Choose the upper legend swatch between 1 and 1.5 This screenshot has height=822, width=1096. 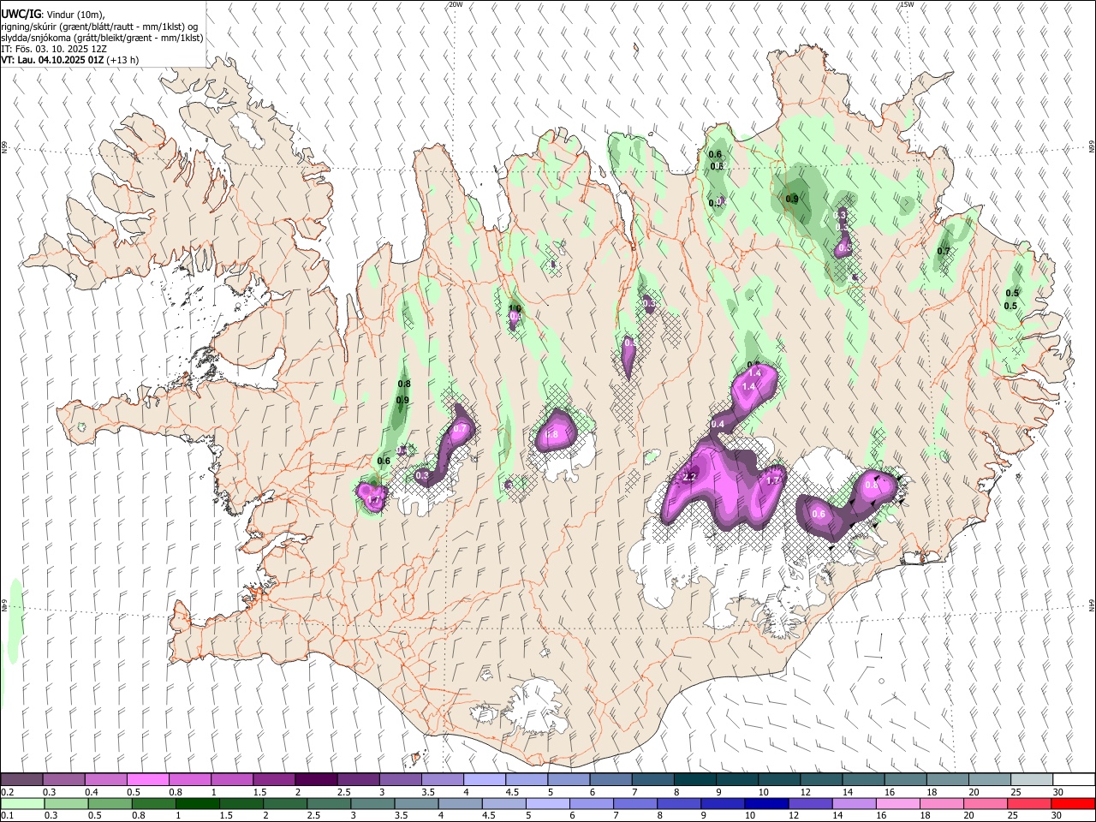[231, 780]
